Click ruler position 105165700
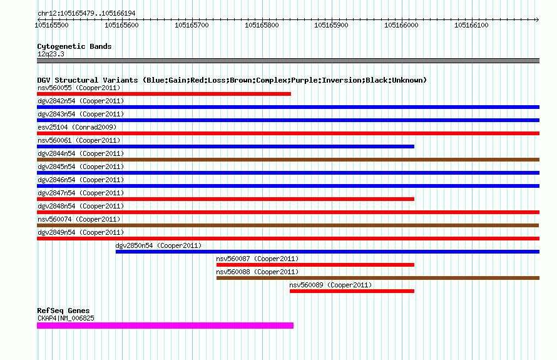 coord(192,25)
